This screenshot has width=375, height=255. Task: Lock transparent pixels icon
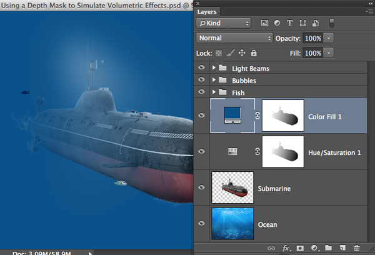tap(218, 54)
